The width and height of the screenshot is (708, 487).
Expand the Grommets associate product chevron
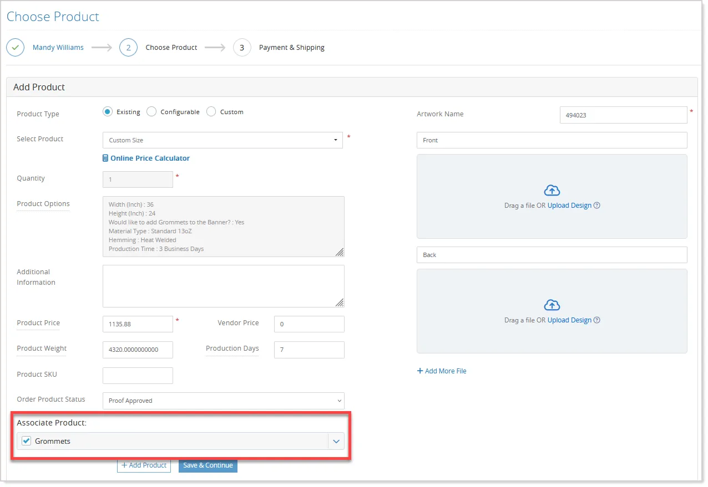click(336, 442)
